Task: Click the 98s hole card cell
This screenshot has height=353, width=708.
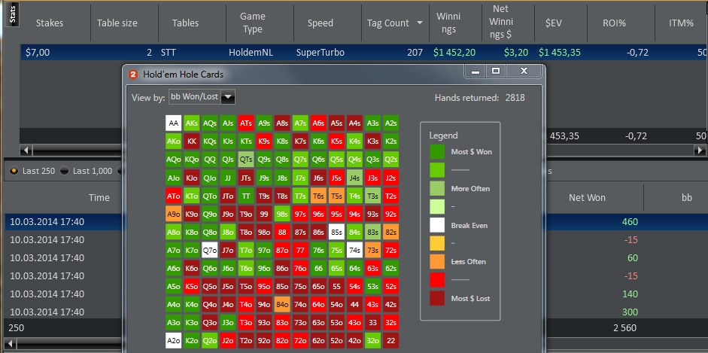Action: [x=282, y=214]
